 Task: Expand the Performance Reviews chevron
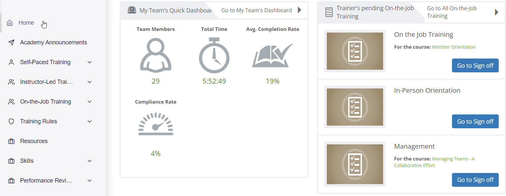click(90, 181)
